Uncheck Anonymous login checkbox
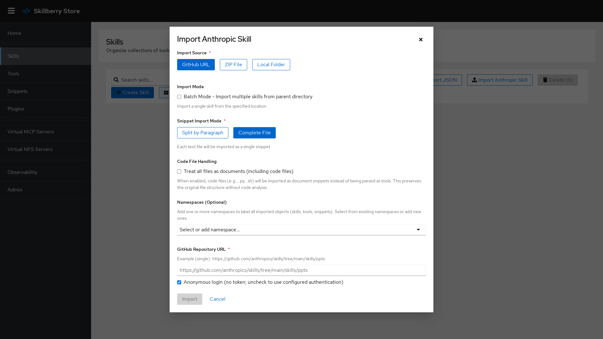603x339 pixels. tap(179, 282)
